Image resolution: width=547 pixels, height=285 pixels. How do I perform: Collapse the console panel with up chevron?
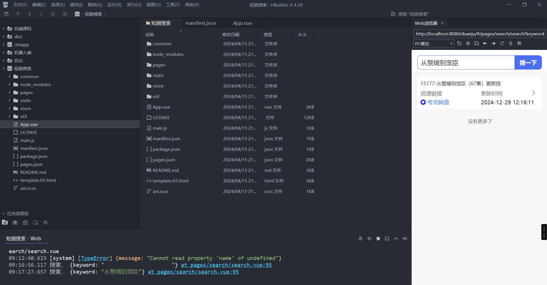(x=396, y=239)
